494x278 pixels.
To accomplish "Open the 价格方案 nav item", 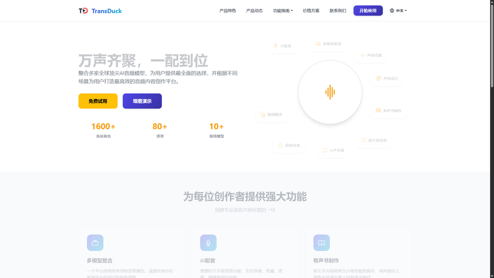I will pos(311,11).
